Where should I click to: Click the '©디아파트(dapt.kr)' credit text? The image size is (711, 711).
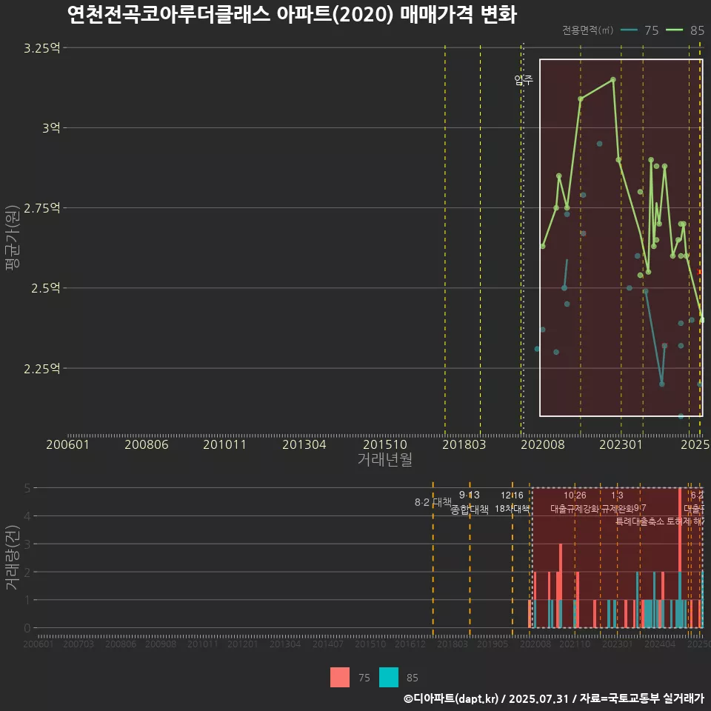451,698
